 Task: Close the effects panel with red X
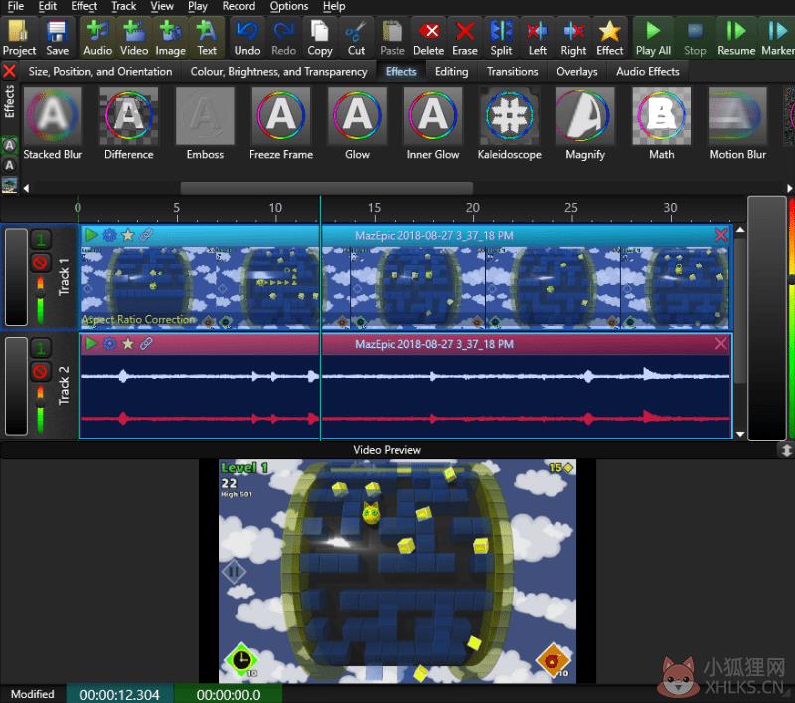point(9,71)
